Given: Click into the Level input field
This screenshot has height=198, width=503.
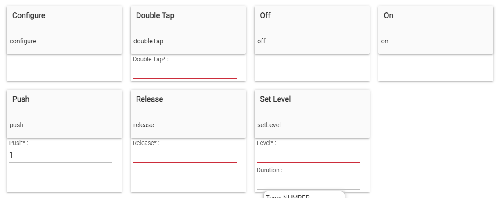Looking at the screenshot, I should click(308, 156).
